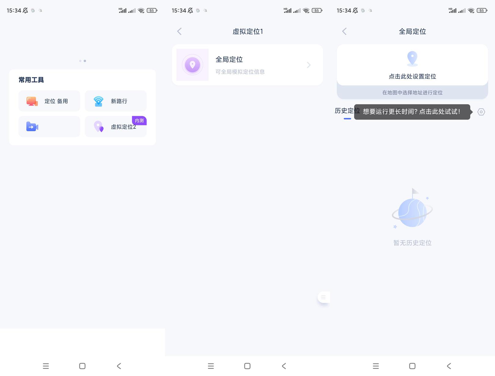Tap 在地图中选择地址进行定位 hint bar
This screenshot has height=376, width=495.
click(412, 92)
